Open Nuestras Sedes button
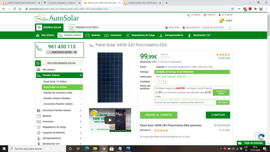 pos(62,52)
